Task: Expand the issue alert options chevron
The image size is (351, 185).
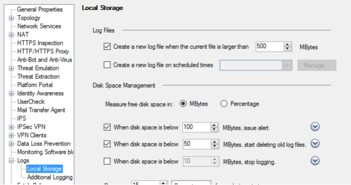Action: coord(315,127)
